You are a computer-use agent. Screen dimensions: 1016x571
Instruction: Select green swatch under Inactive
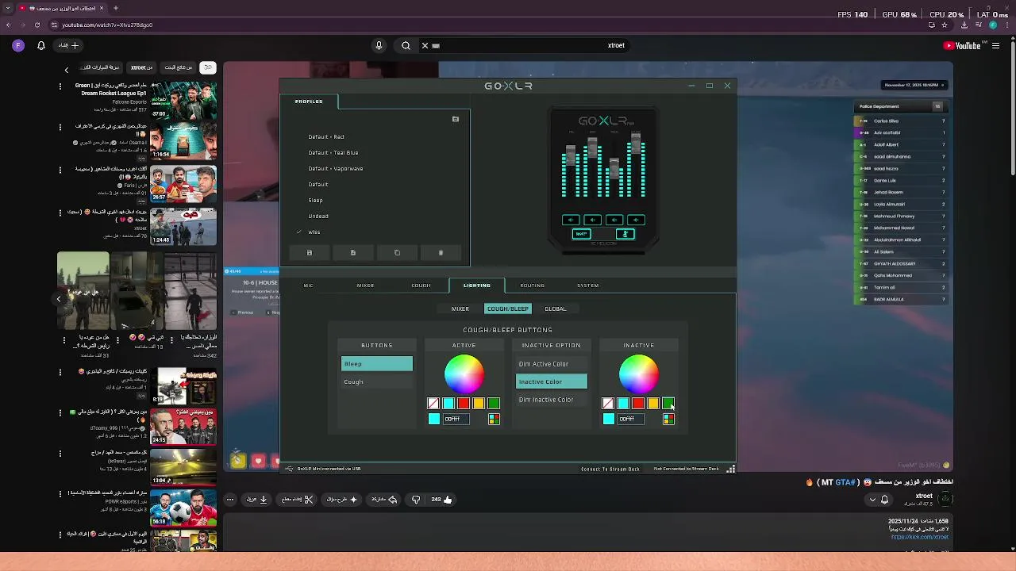(668, 404)
